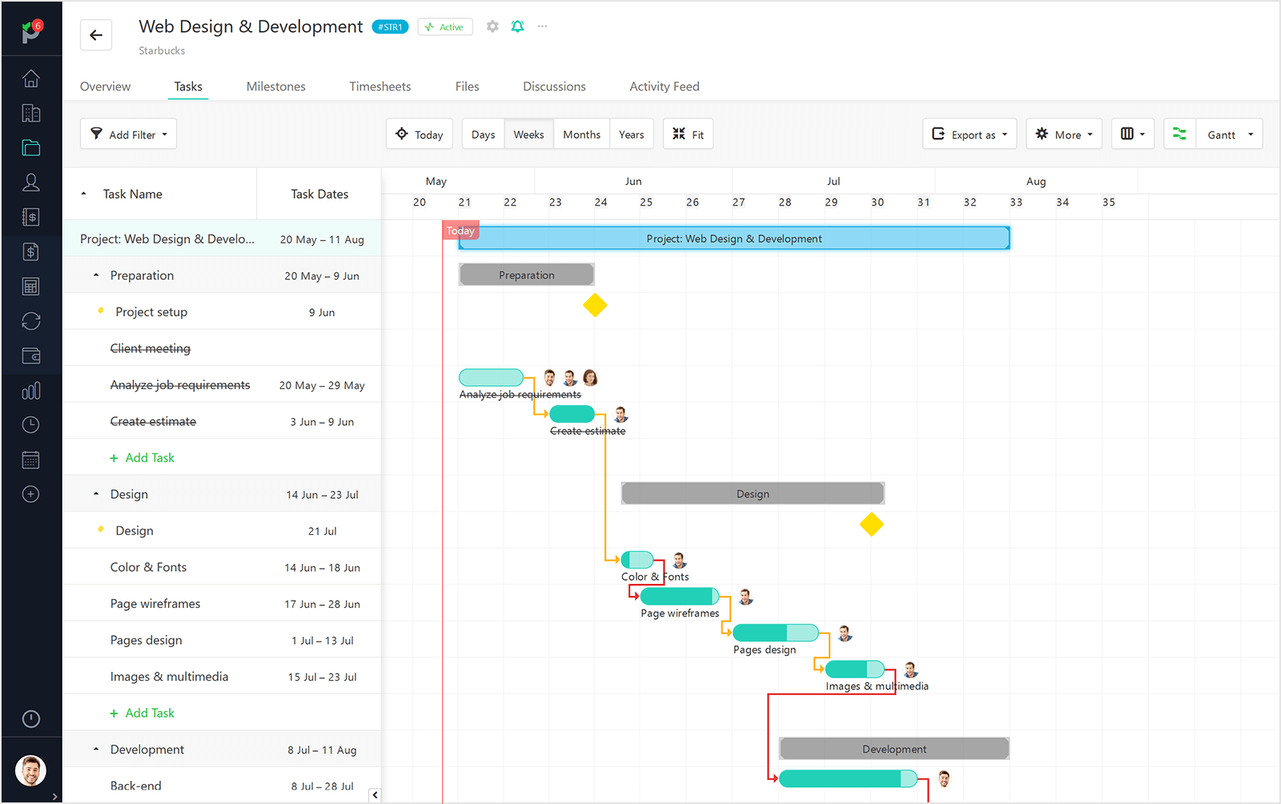
Task: Open the invoices dollar sidebar icon
Action: coord(31,251)
